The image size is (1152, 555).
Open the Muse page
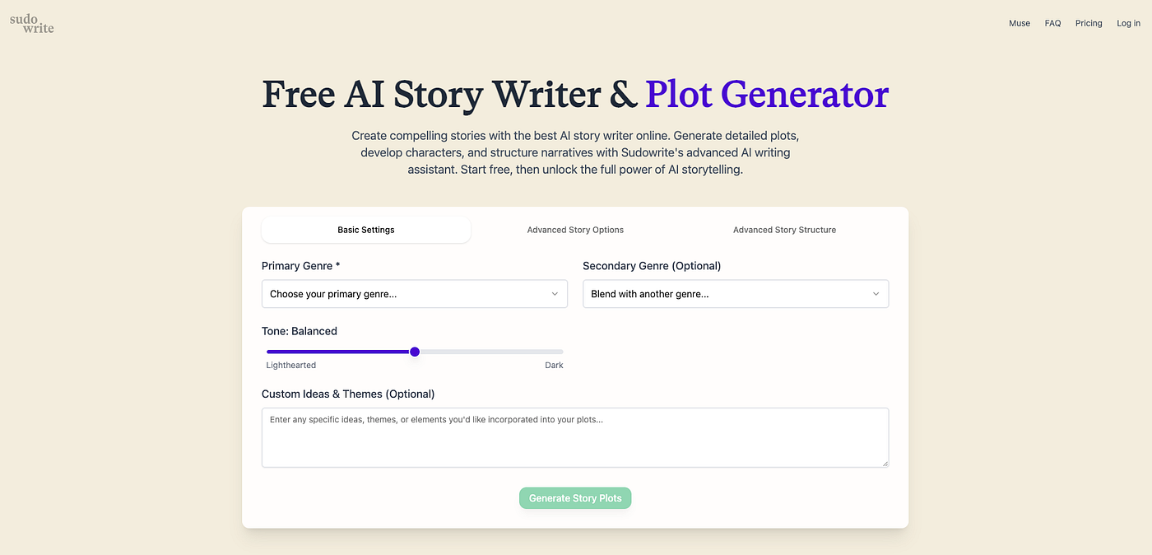pos(1020,23)
